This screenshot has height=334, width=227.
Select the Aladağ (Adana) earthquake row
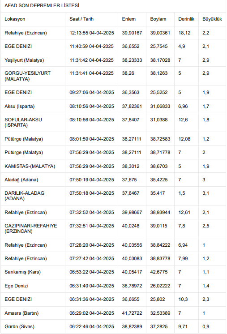coord(113,180)
